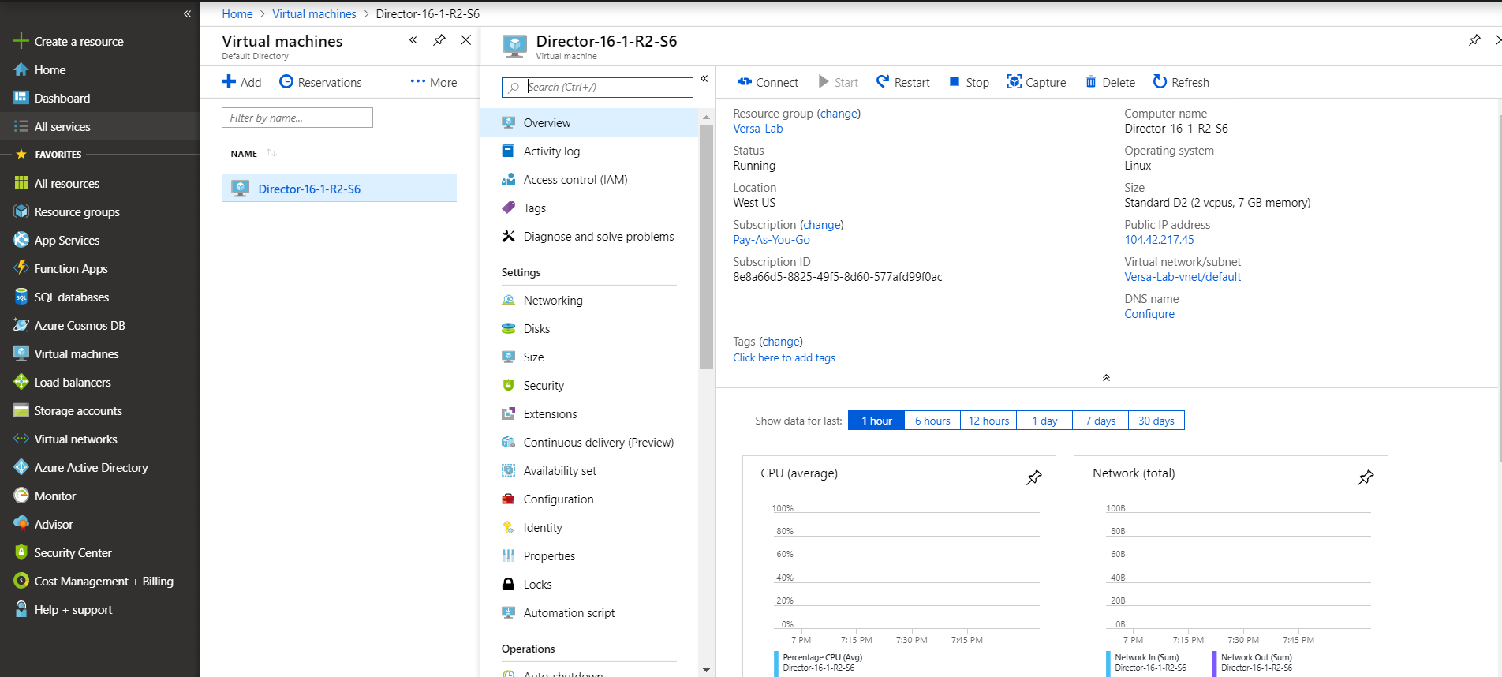Screen dimensions: 1502x677
Task: Select Overview in resource menu
Action: pyautogui.click(x=589, y=123)
